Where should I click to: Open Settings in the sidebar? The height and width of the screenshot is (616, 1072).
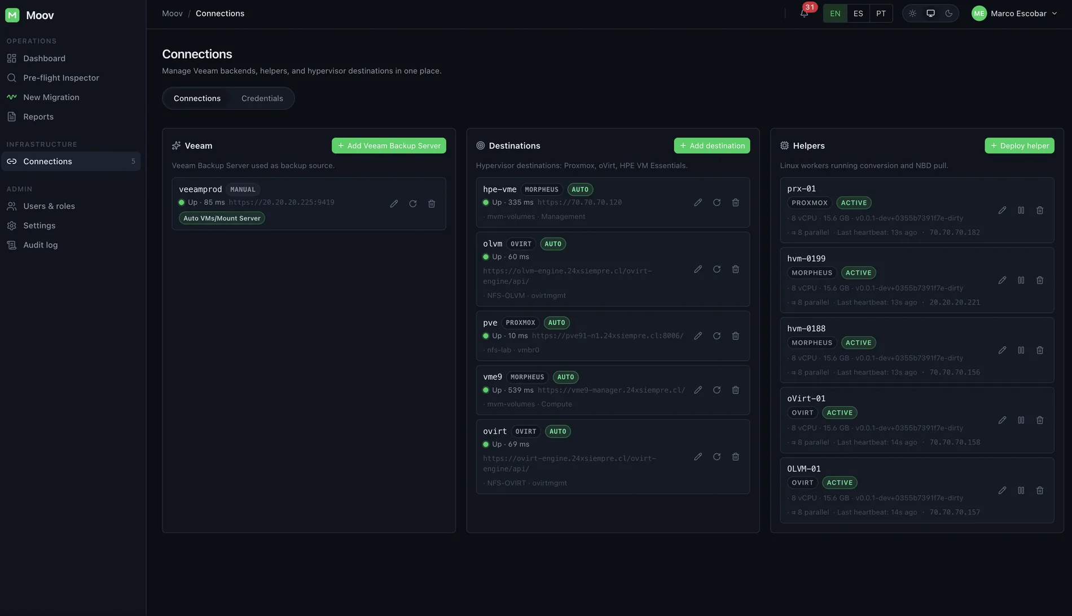tap(71, 226)
